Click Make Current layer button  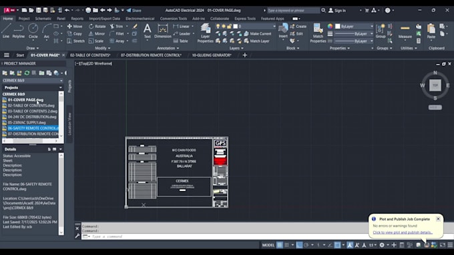pos(258,34)
